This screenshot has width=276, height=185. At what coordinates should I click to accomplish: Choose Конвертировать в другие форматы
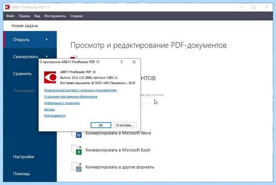(x=120, y=167)
